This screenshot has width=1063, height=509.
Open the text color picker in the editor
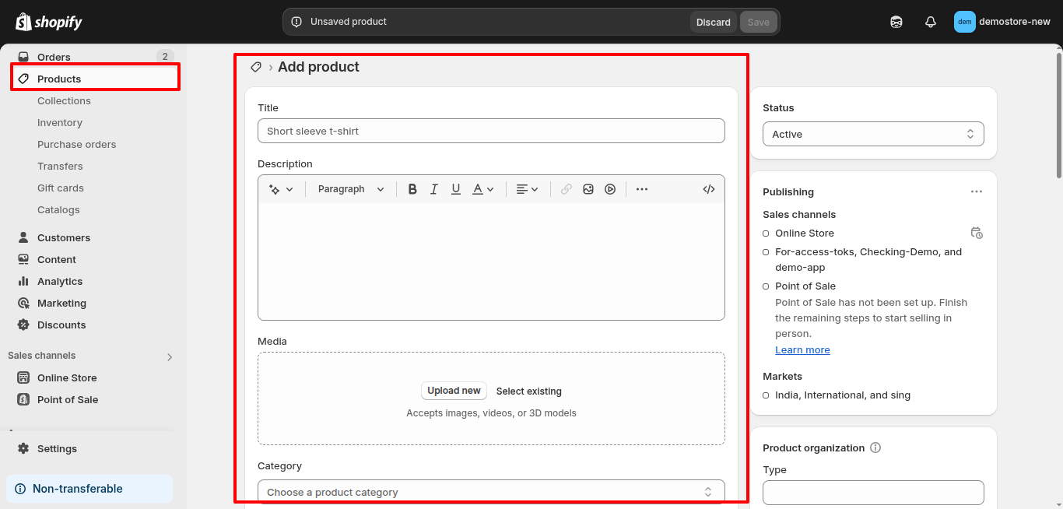point(482,188)
